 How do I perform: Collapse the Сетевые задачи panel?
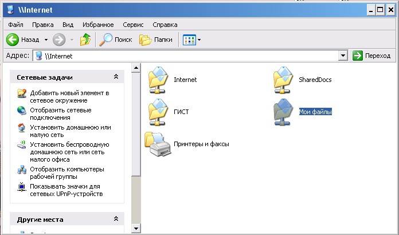pos(116,77)
